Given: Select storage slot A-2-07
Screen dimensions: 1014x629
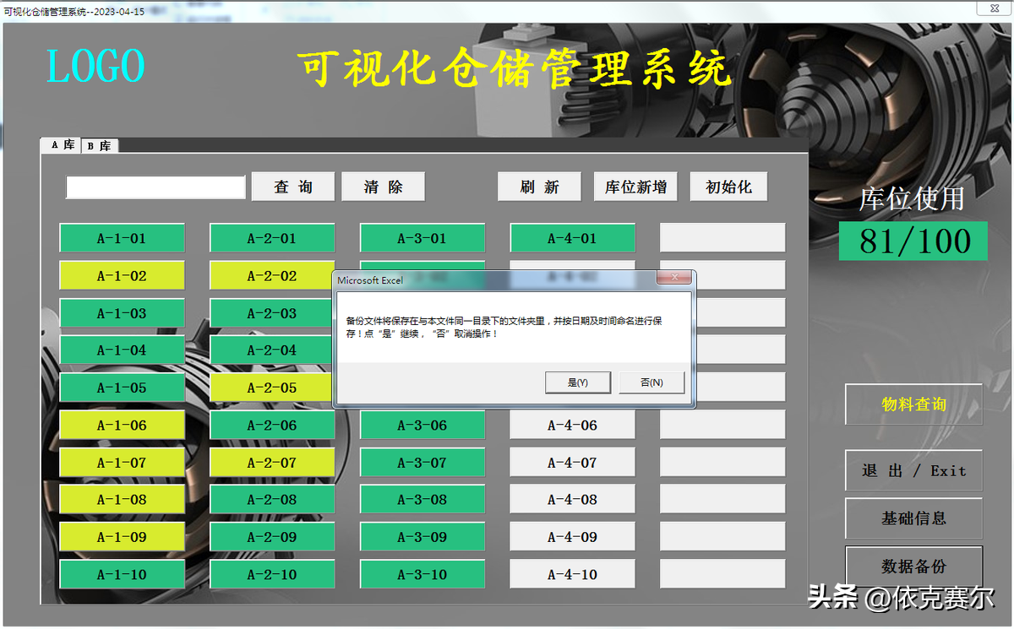Looking at the screenshot, I should coord(272,462).
